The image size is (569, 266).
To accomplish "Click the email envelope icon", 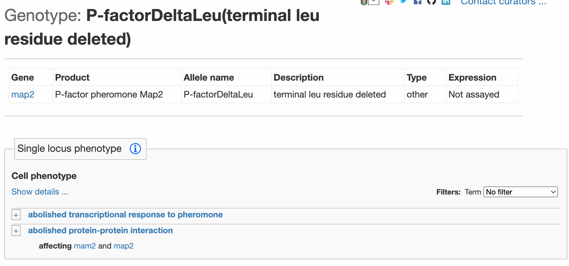I will (x=373, y=2).
